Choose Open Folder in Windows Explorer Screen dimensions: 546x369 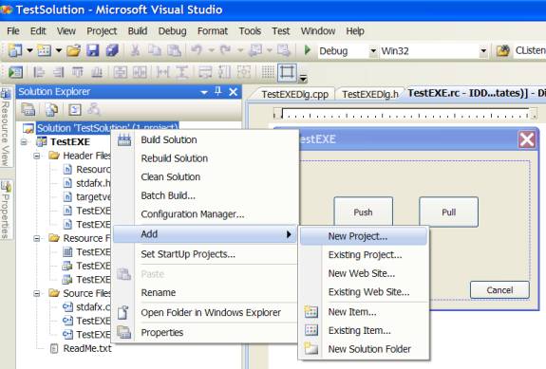(206, 312)
